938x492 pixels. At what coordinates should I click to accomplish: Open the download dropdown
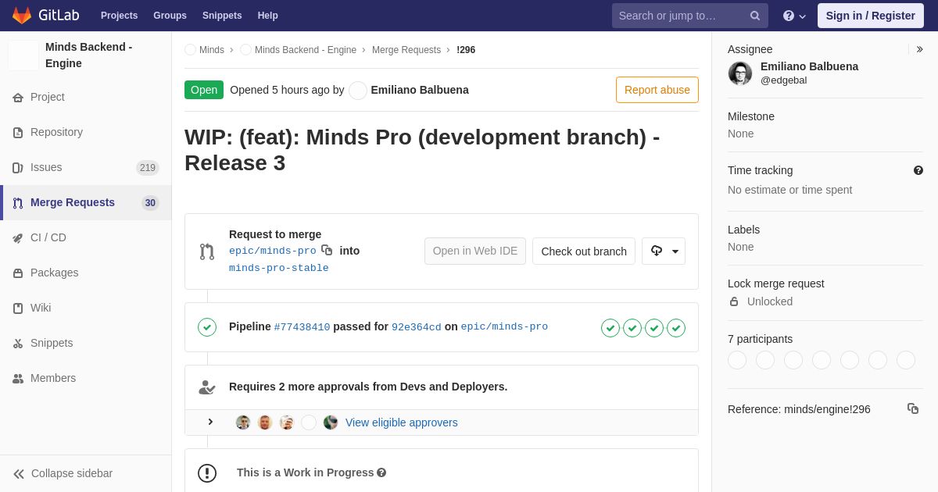(x=664, y=251)
